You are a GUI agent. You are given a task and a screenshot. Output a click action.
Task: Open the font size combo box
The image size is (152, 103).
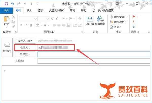pyautogui.click(x=43, y=19)
